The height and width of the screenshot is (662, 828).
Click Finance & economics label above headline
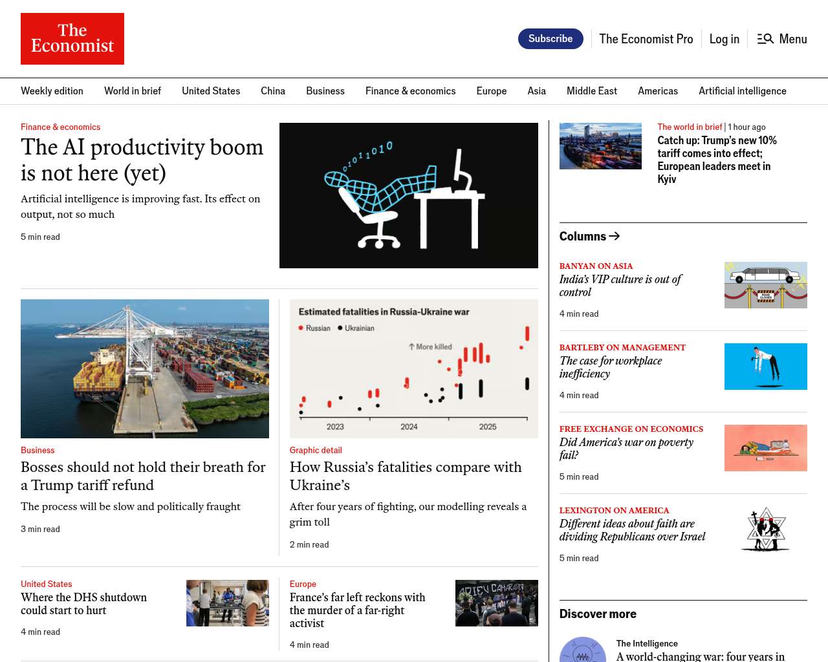pos(61,127)
